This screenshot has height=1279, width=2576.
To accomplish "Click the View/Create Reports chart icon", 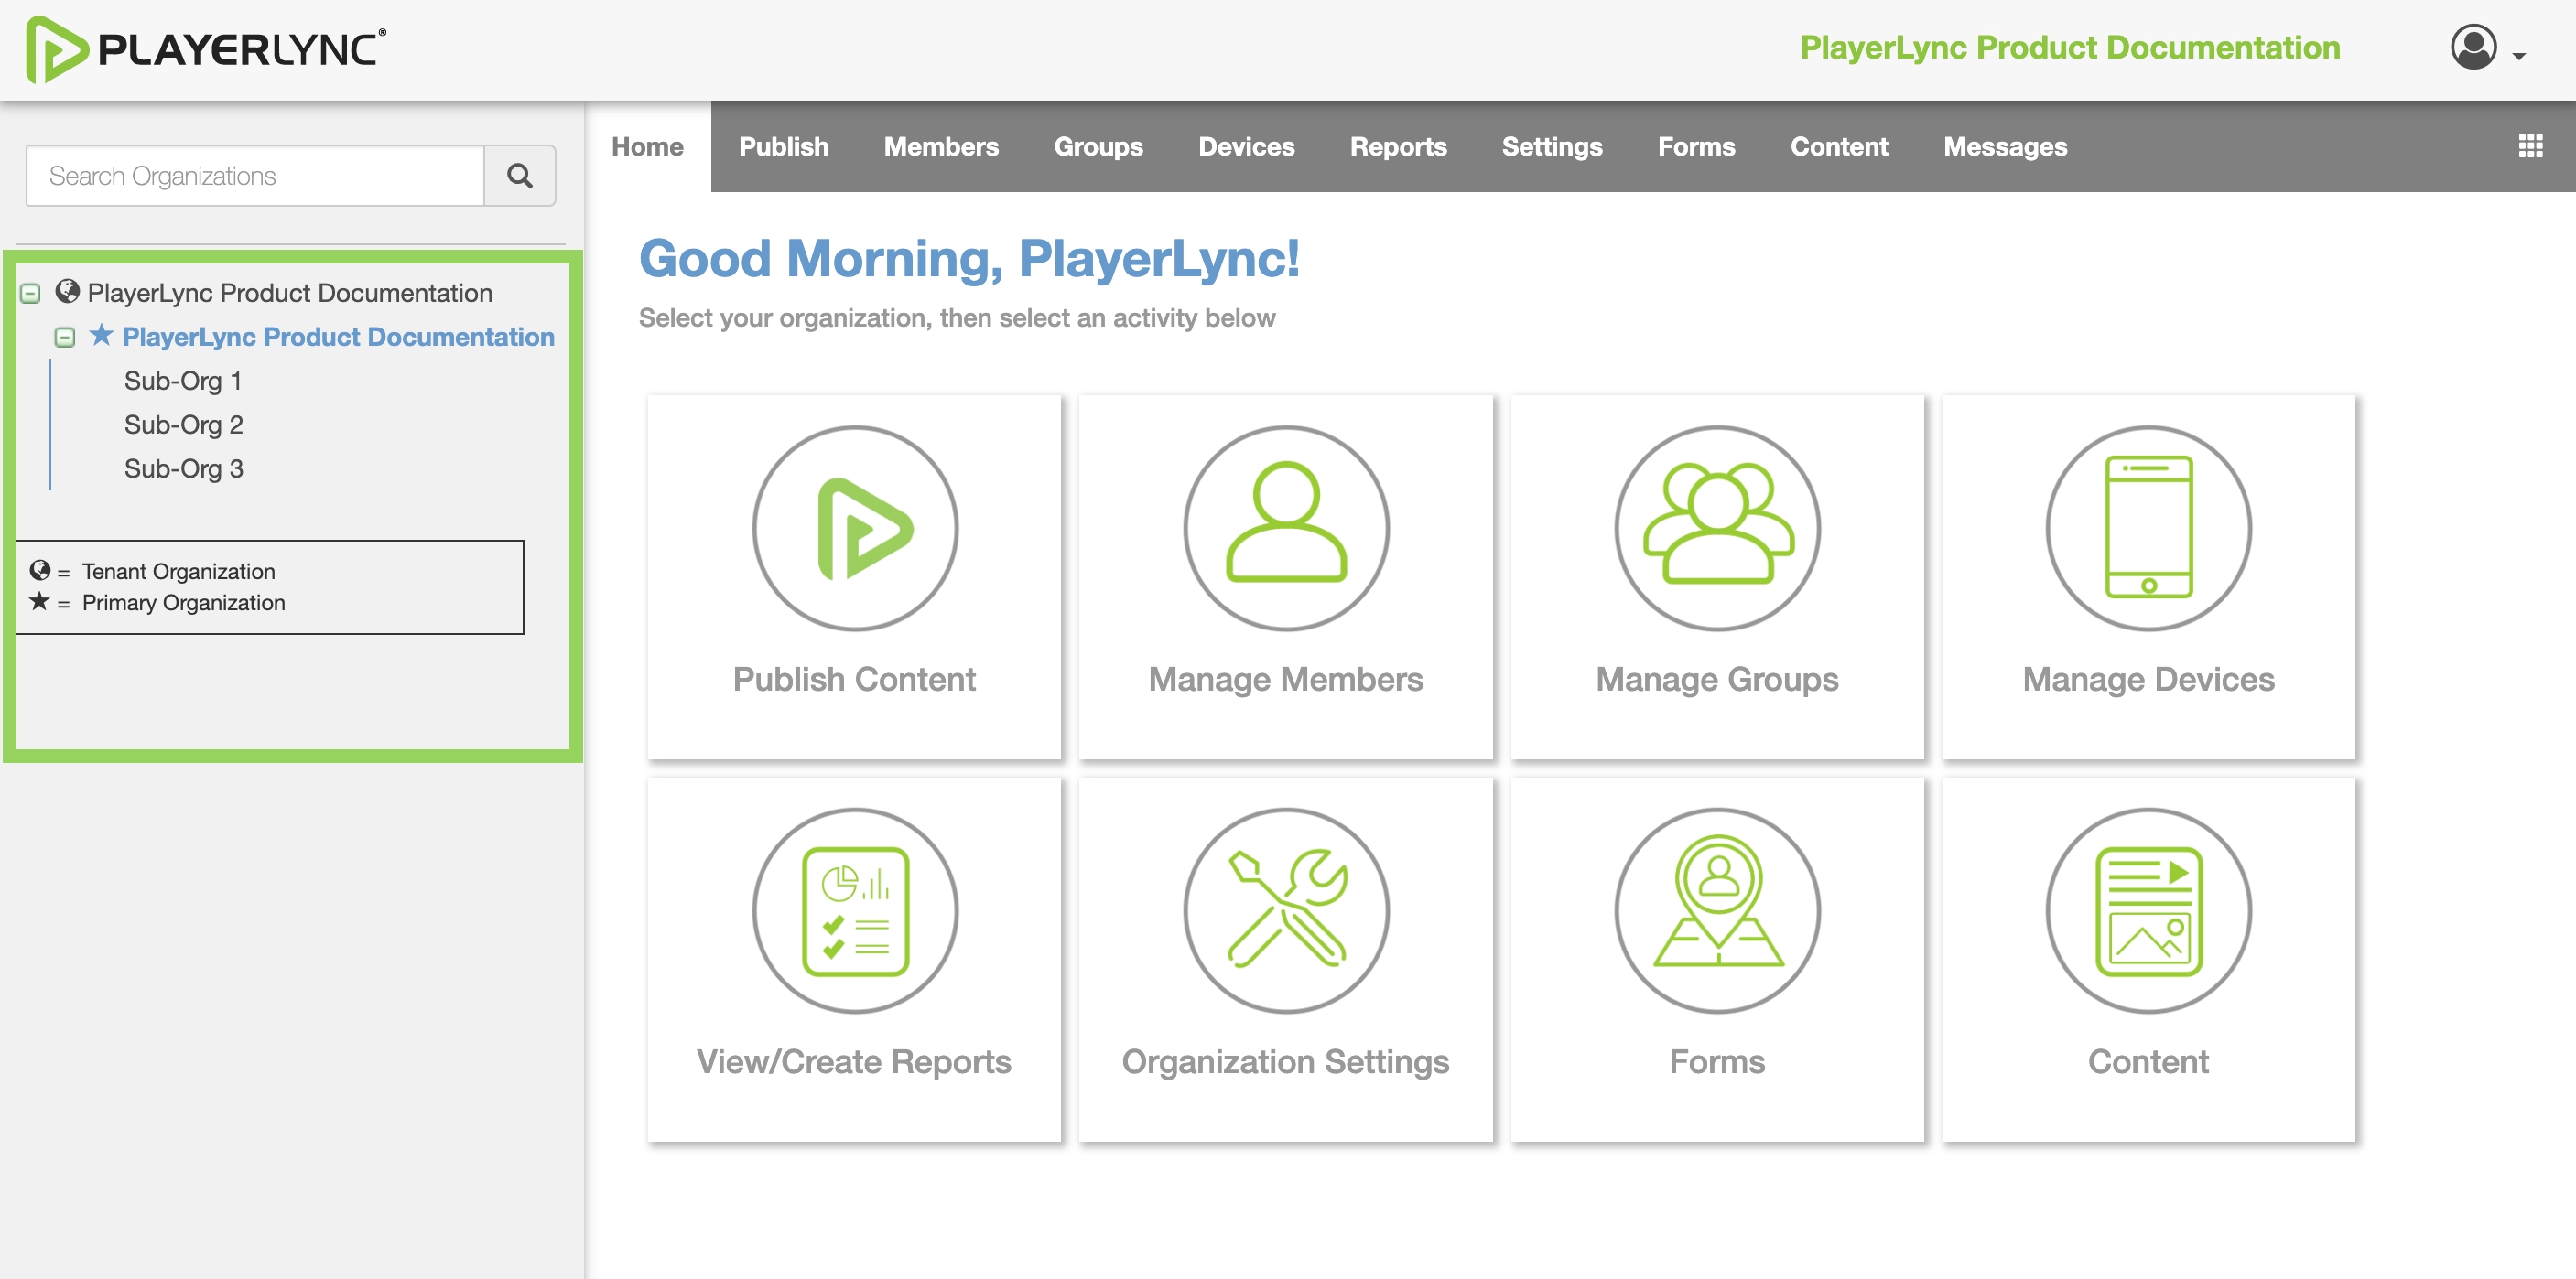I will tap(855, 911).
